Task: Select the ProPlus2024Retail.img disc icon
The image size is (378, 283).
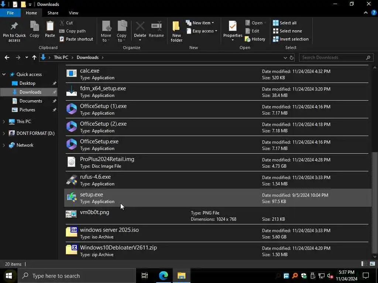Action: (x=72, y=162)
